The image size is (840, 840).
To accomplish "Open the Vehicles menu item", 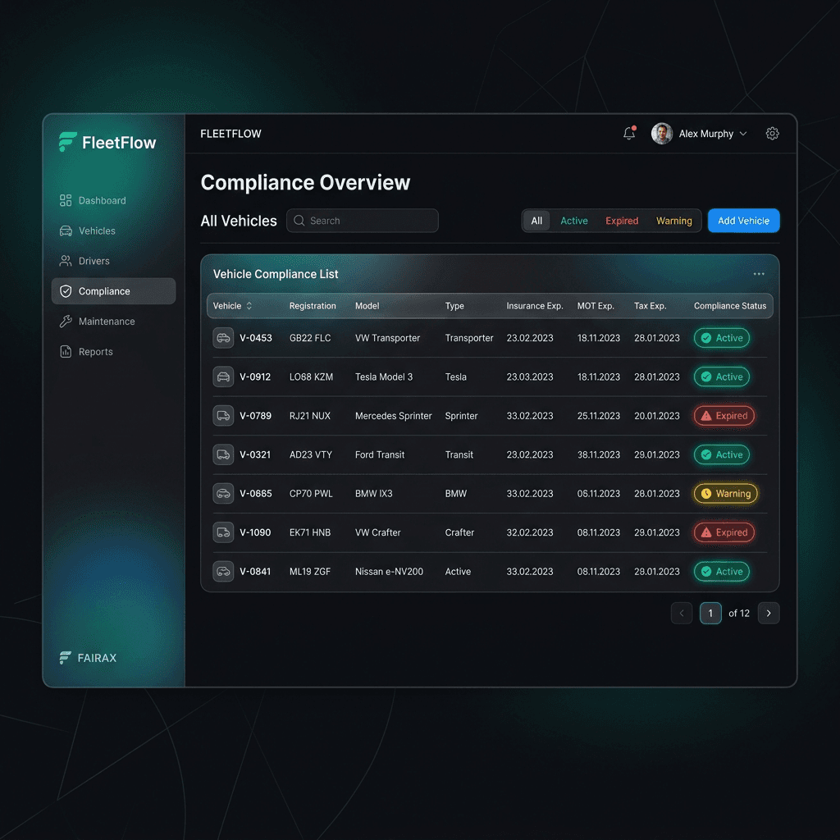I will pos(113,231).
